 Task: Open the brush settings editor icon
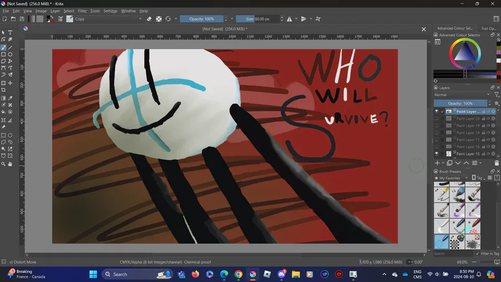click(x=60, y=19)
